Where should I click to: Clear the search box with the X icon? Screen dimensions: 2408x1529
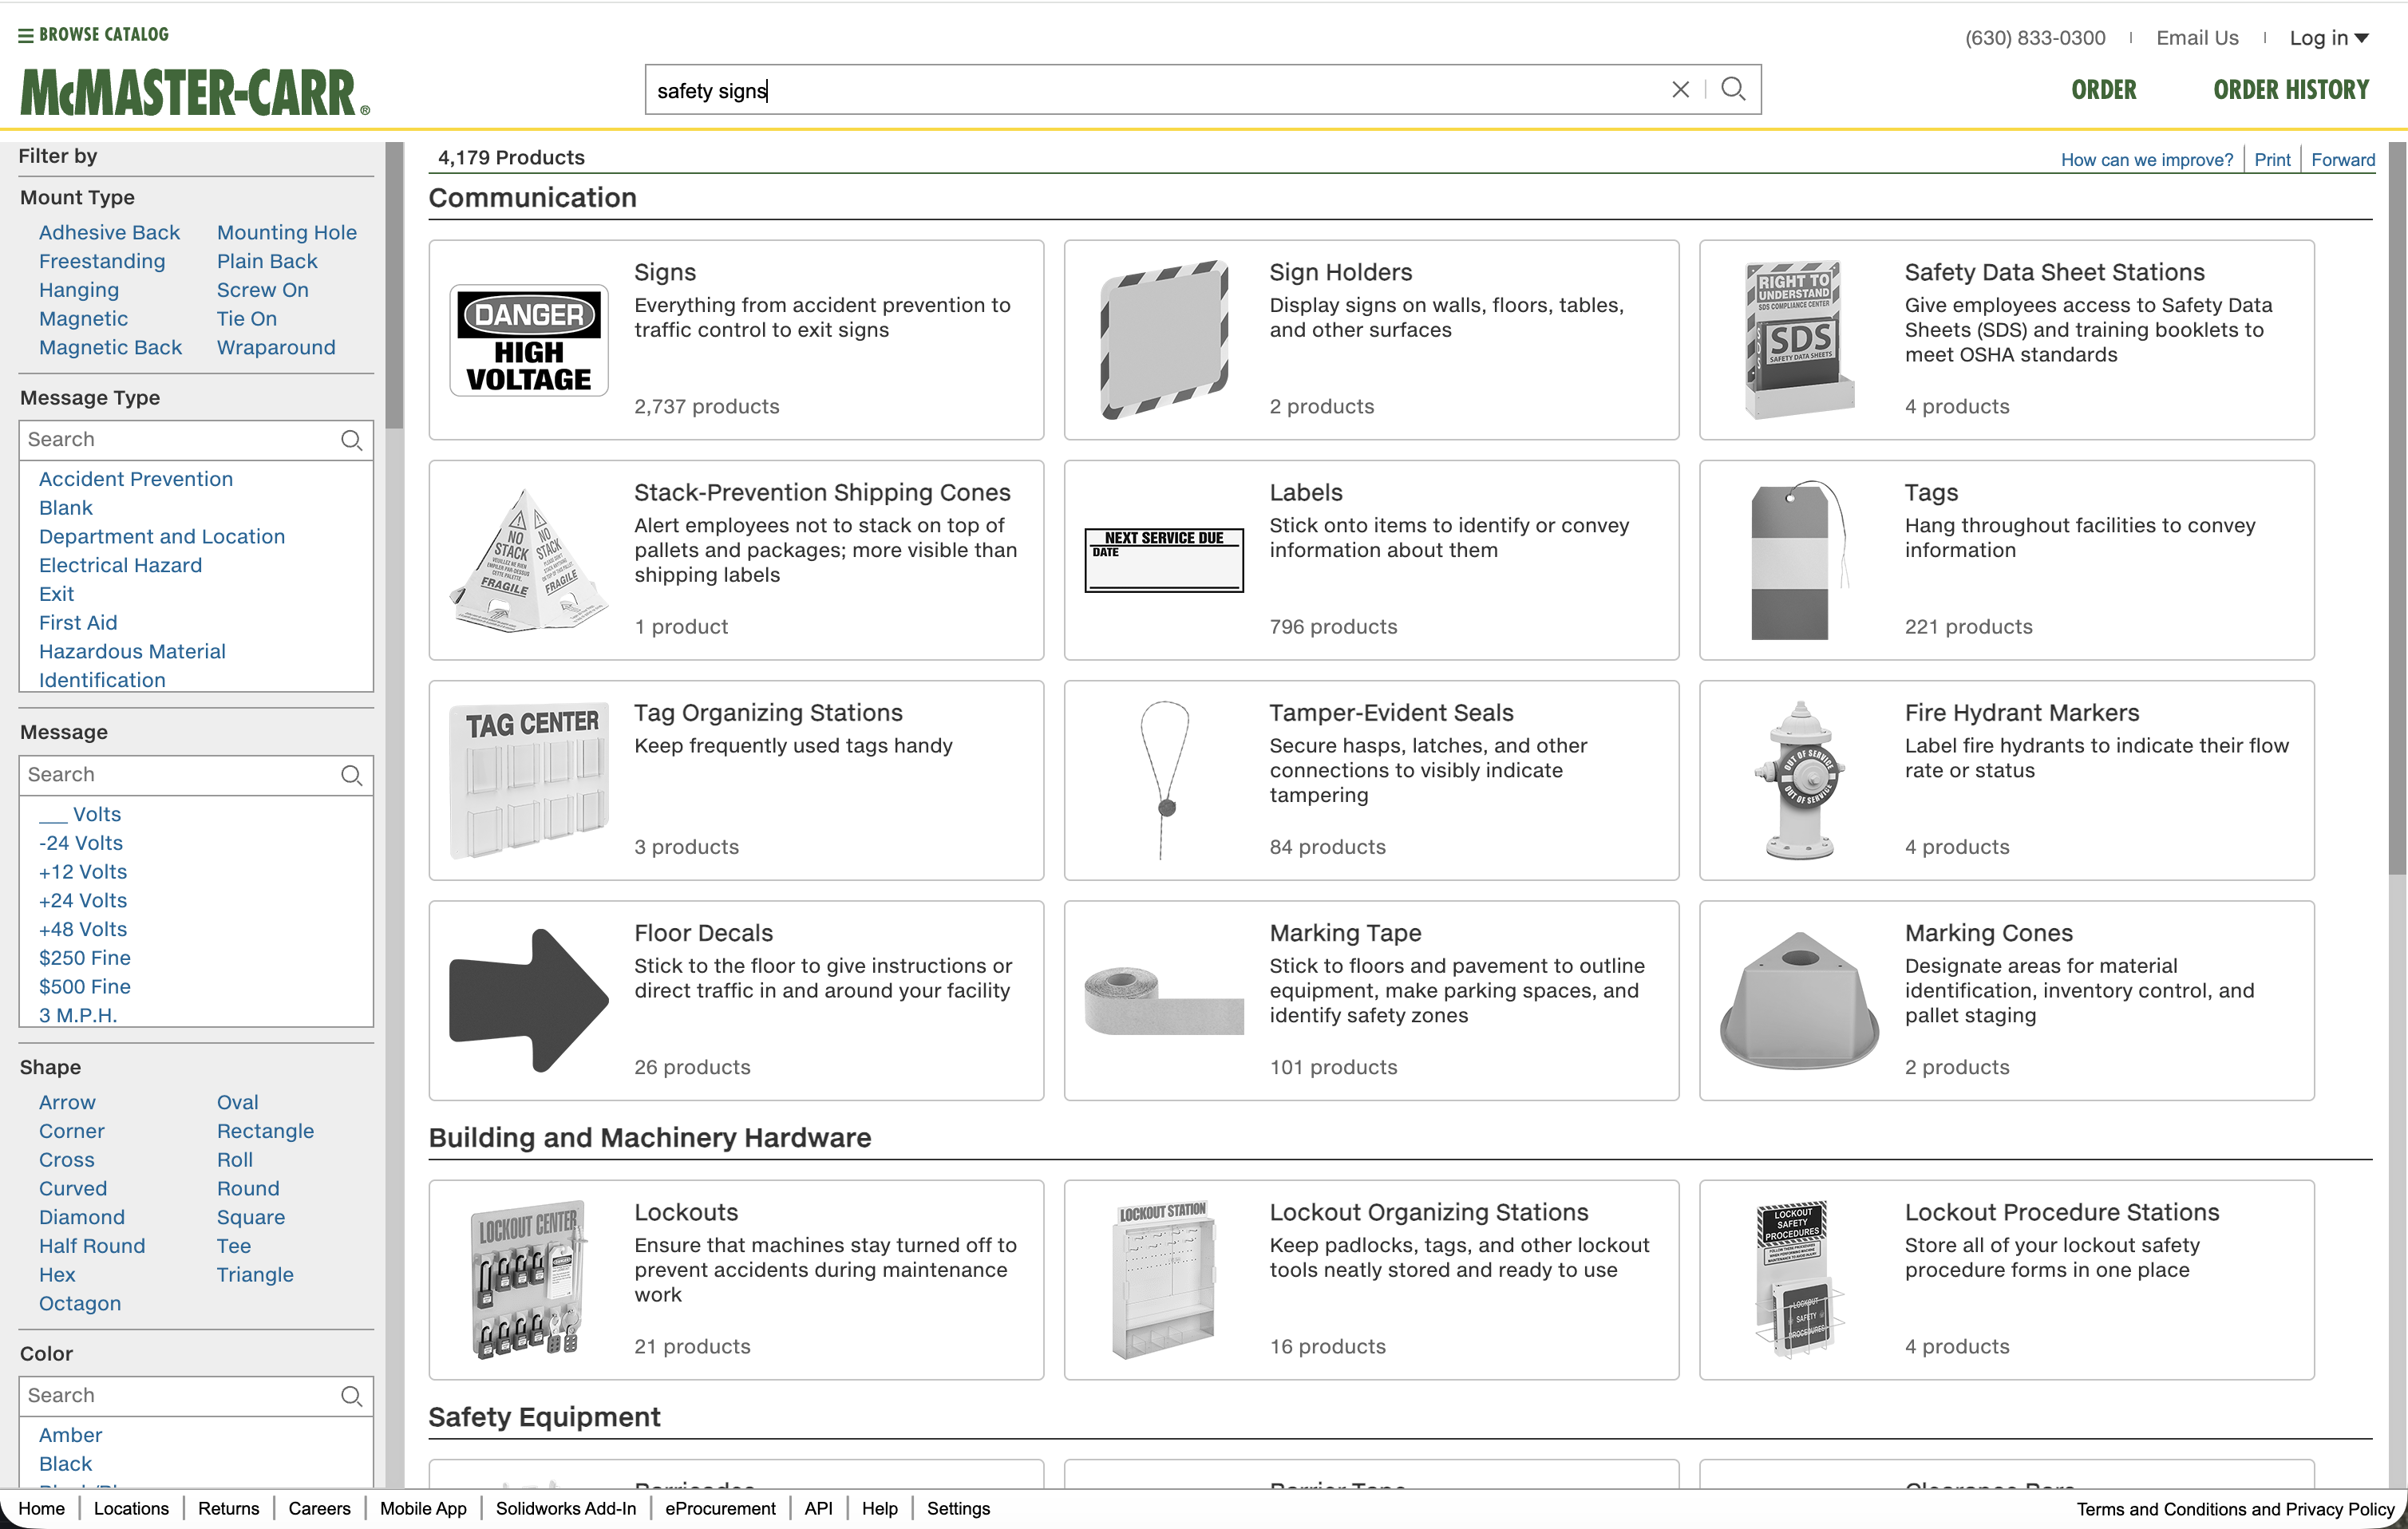coord(1680,89)
